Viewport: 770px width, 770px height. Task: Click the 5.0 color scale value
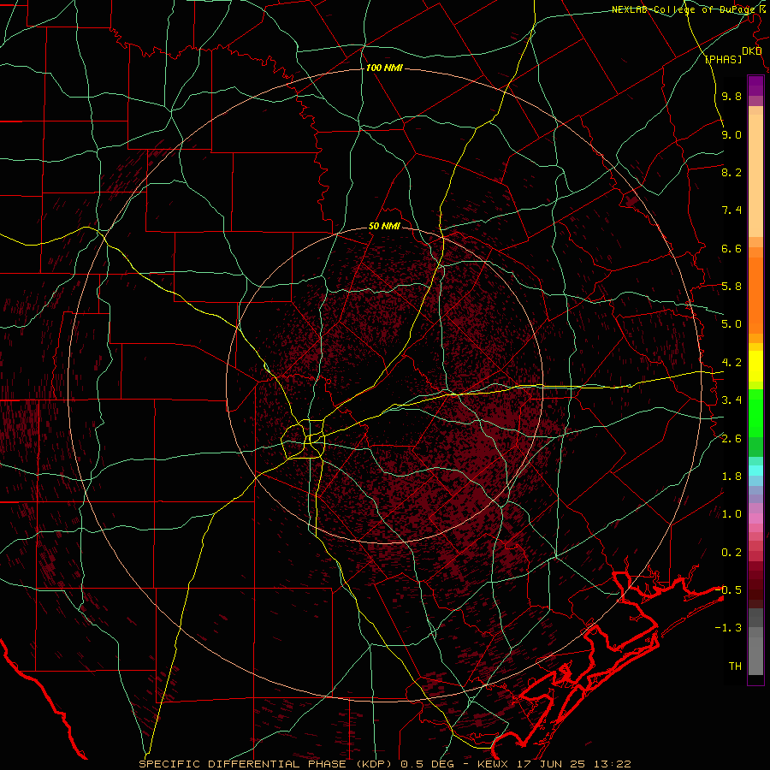point(731,324)
